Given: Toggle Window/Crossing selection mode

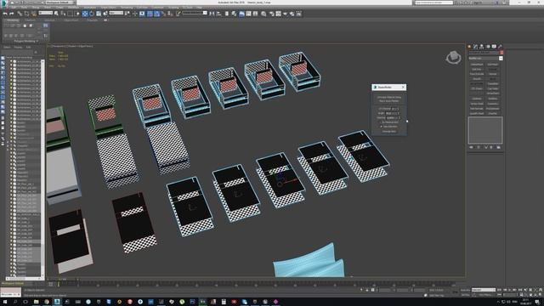Looking at the screenshot, I should point(77,14).
